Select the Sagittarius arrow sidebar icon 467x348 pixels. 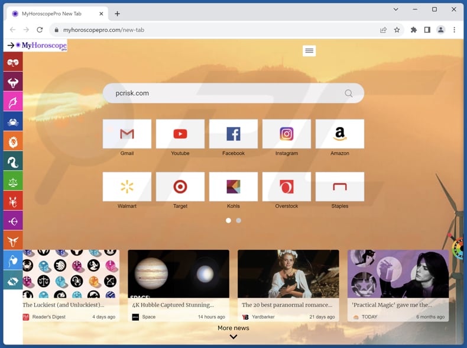[13, 221]
